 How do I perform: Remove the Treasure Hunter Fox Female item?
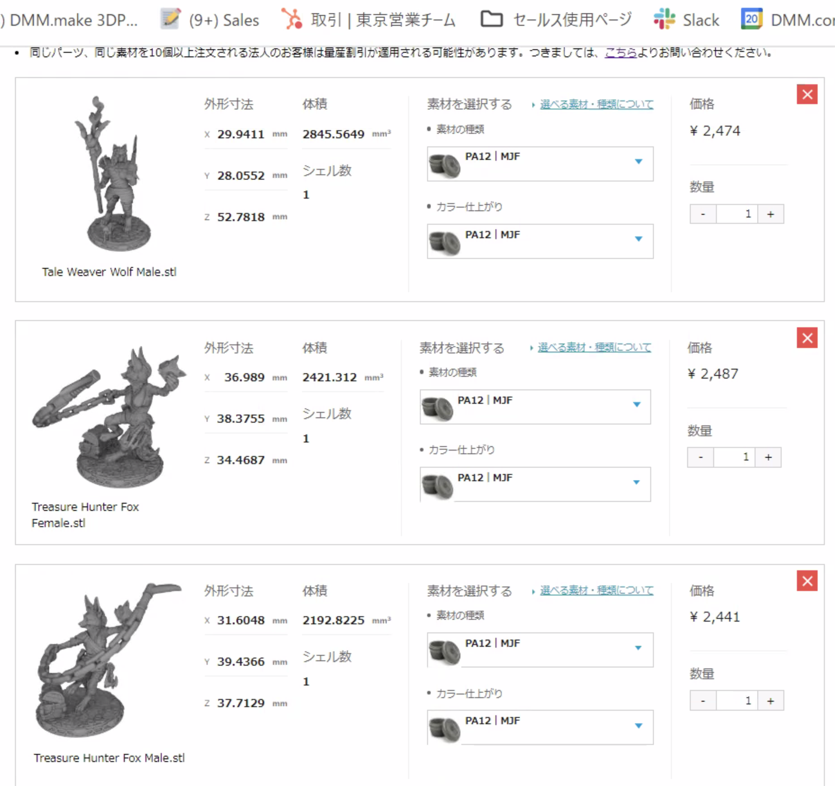point(807,338)
